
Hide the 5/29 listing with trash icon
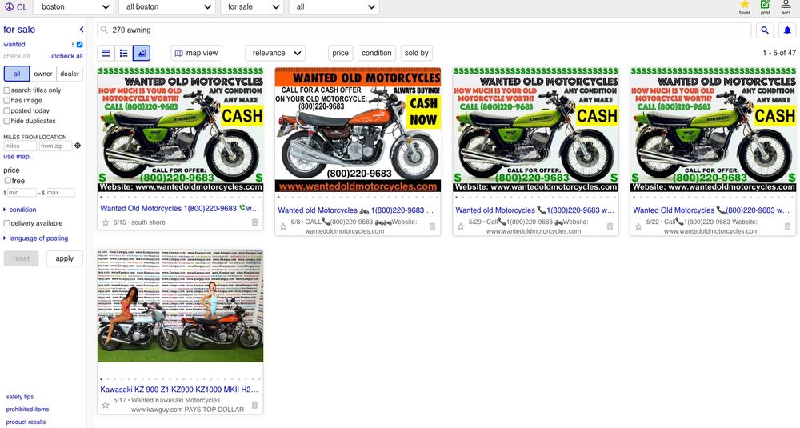[610, 226]
